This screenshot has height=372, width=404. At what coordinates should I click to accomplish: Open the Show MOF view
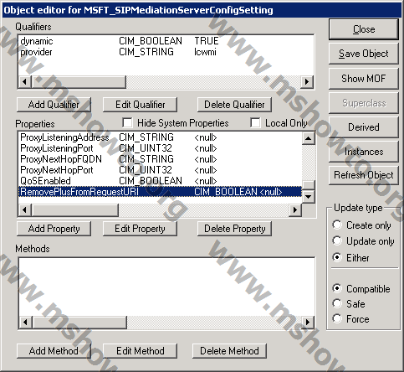tap(364, 79)
